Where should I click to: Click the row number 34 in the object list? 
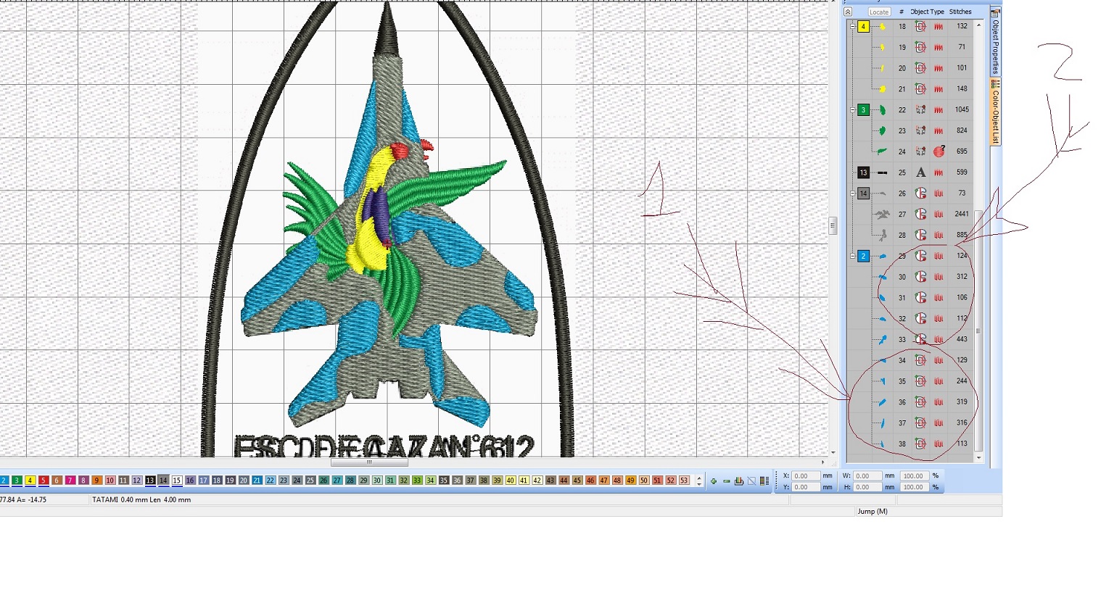pos(902,360)
